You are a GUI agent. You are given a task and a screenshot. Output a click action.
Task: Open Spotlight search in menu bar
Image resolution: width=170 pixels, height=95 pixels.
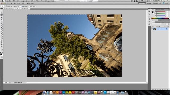pos(168,1)
